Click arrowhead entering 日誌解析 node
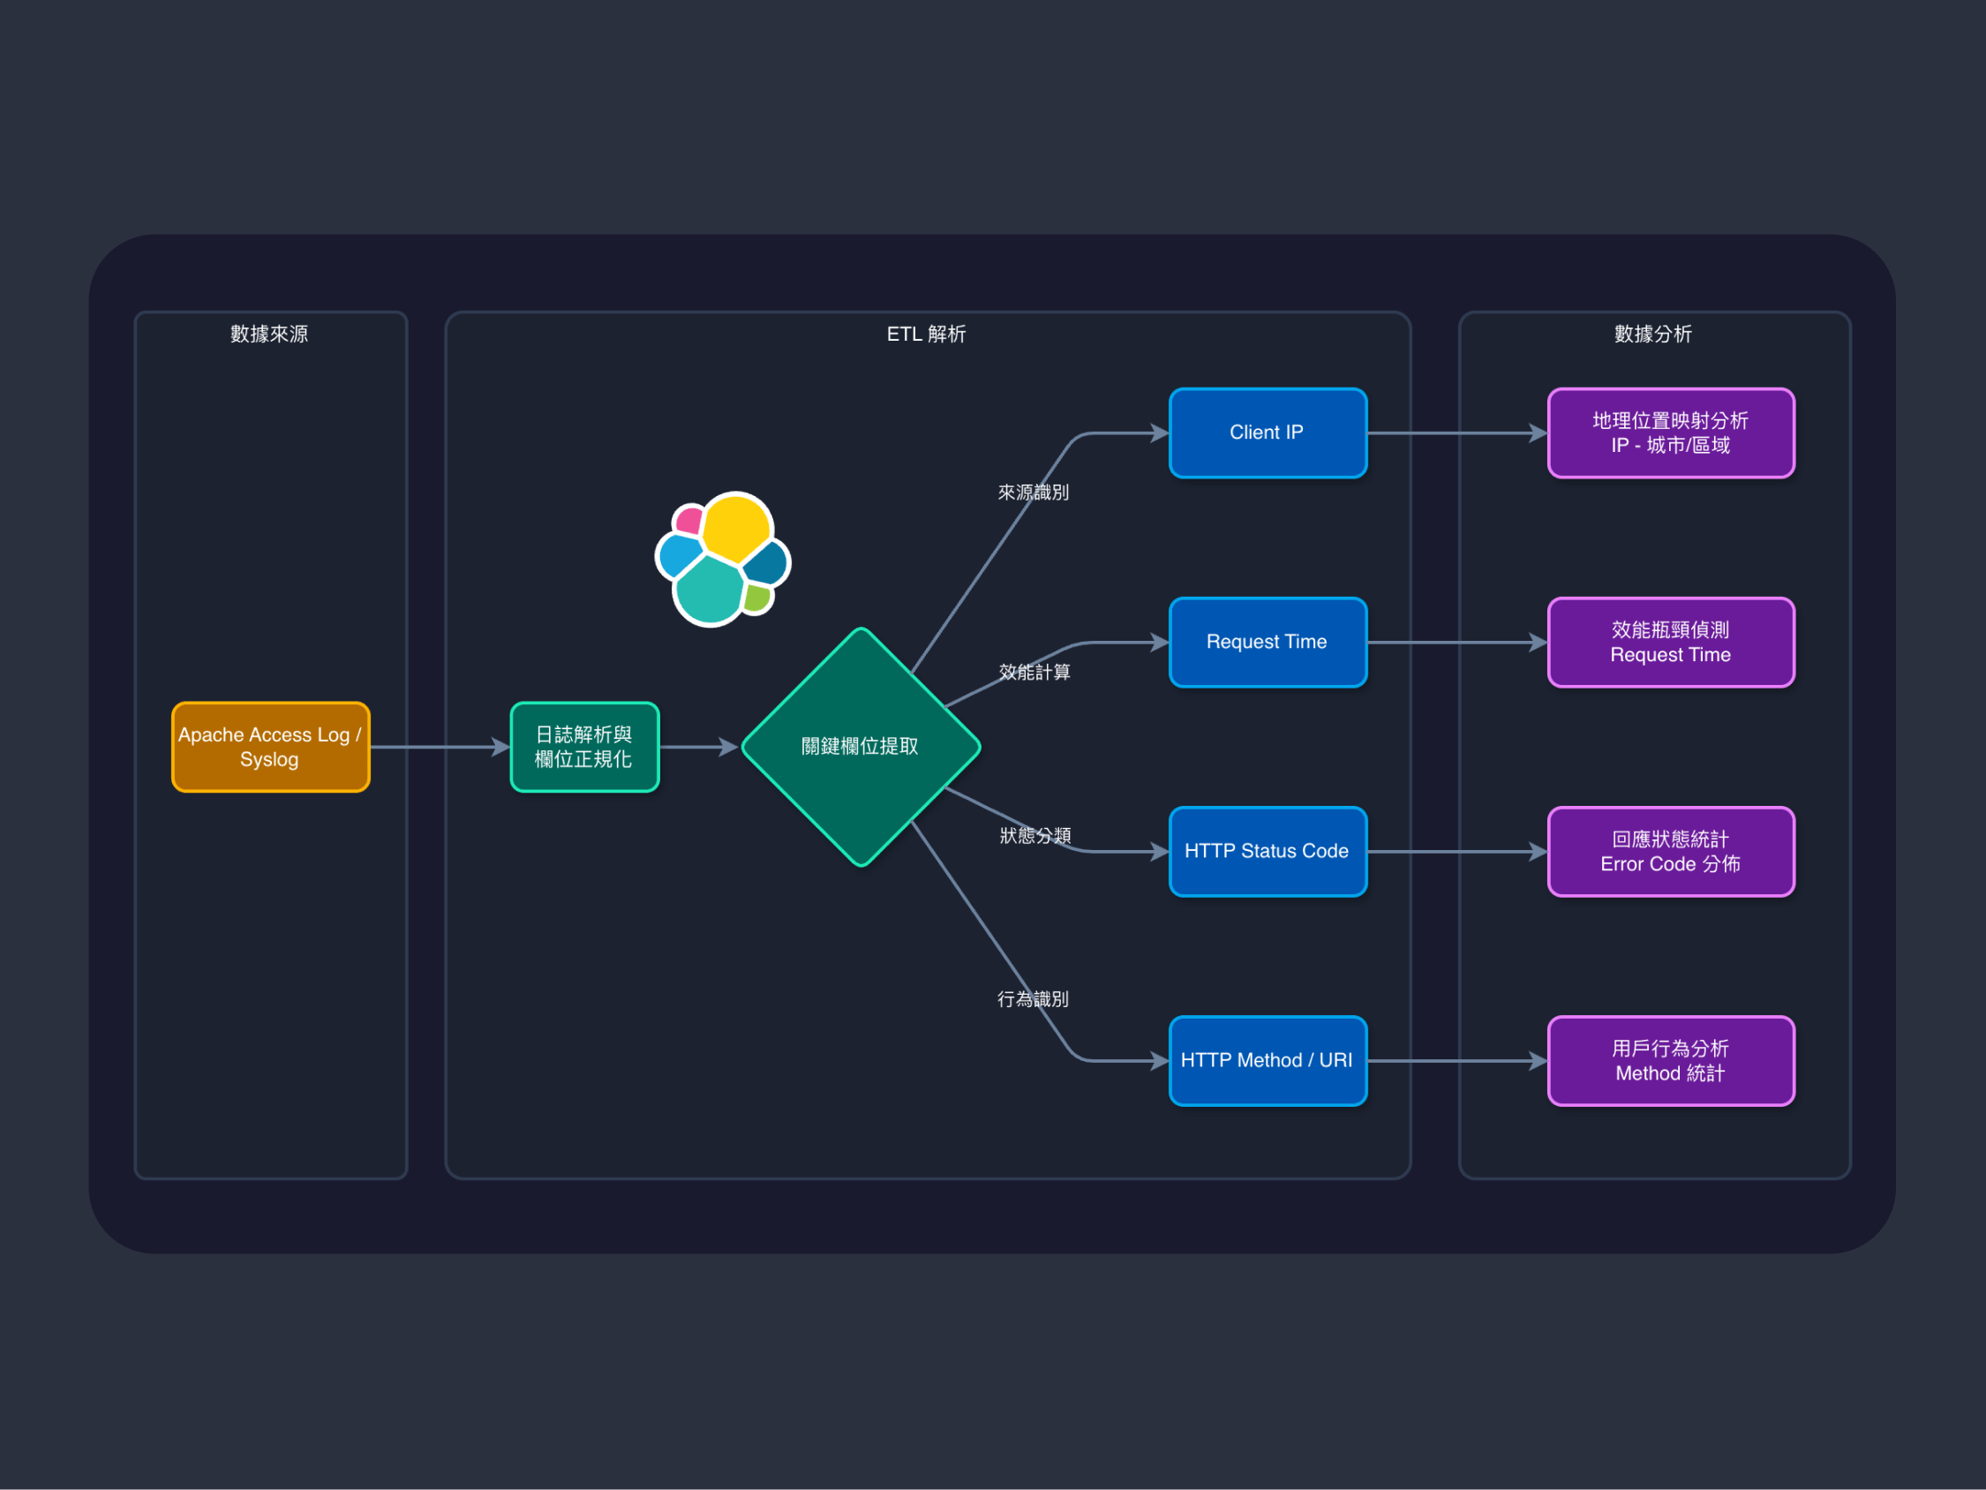The height and width of the screenshot is (1490, 1986). click(502, 748)
